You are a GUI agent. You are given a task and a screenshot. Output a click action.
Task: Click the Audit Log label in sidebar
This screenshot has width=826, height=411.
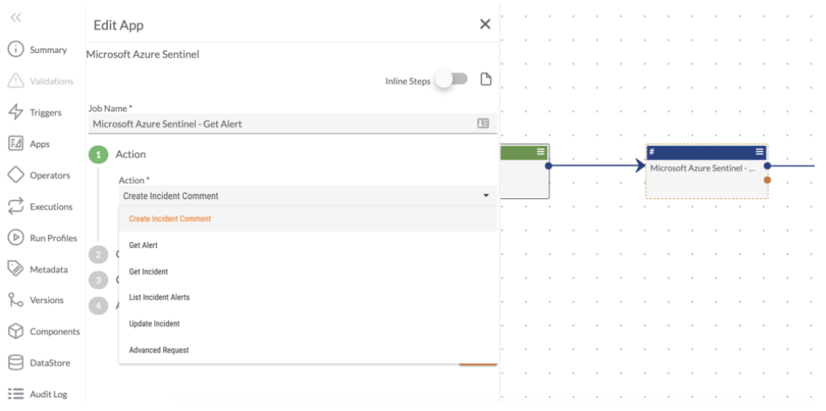point(49,394)
